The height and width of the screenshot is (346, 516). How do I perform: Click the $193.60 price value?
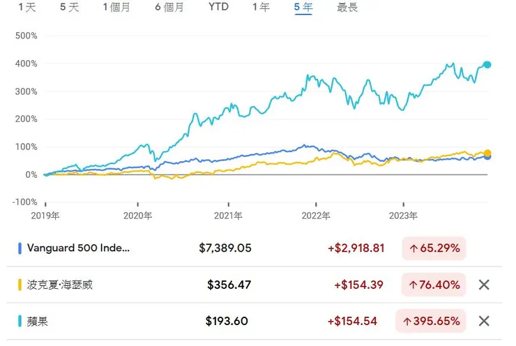click(227, 321)
